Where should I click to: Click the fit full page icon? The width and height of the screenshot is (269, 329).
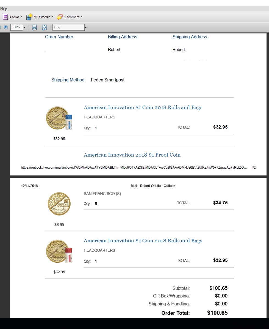point(45,27)
